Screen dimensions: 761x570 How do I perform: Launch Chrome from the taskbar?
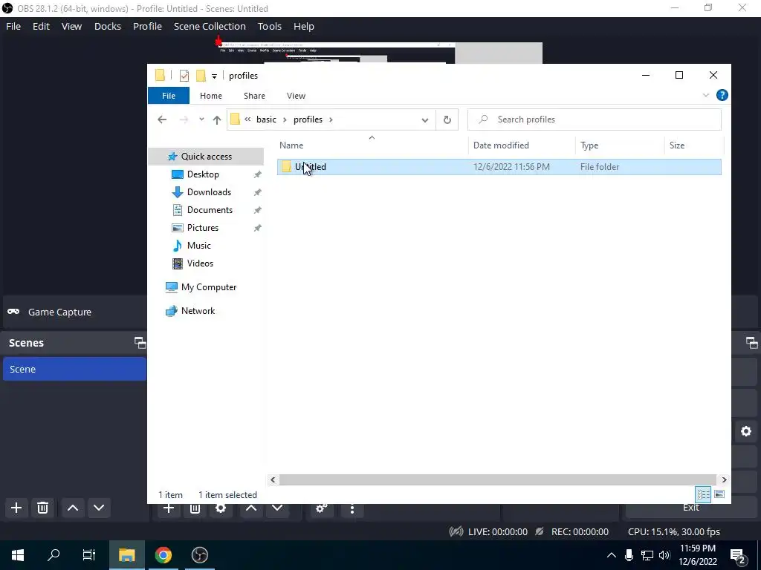point(163,555)
